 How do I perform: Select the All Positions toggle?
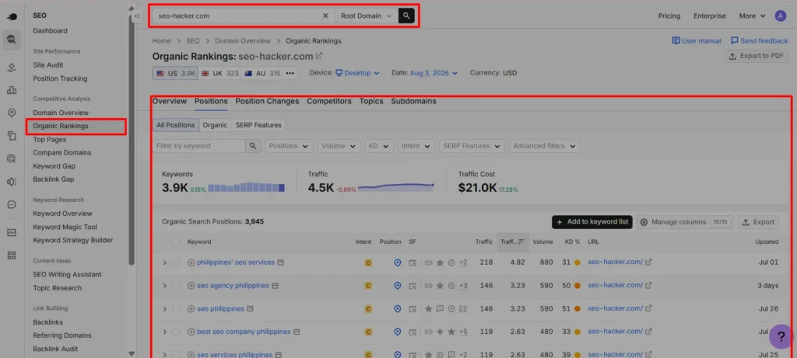[x=175, y=125]
